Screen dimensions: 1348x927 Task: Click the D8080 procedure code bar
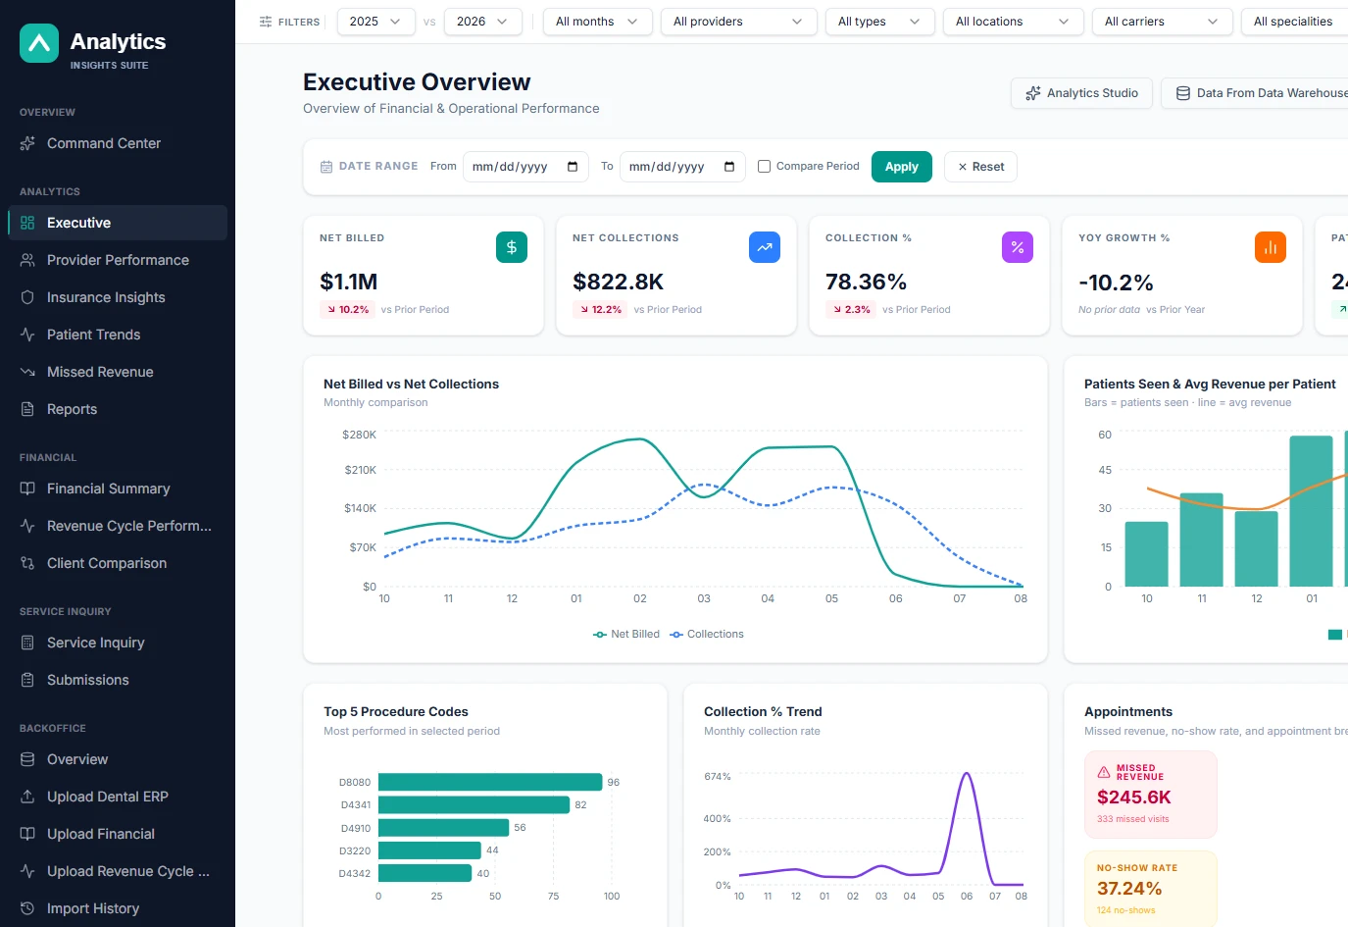[490, 782]
